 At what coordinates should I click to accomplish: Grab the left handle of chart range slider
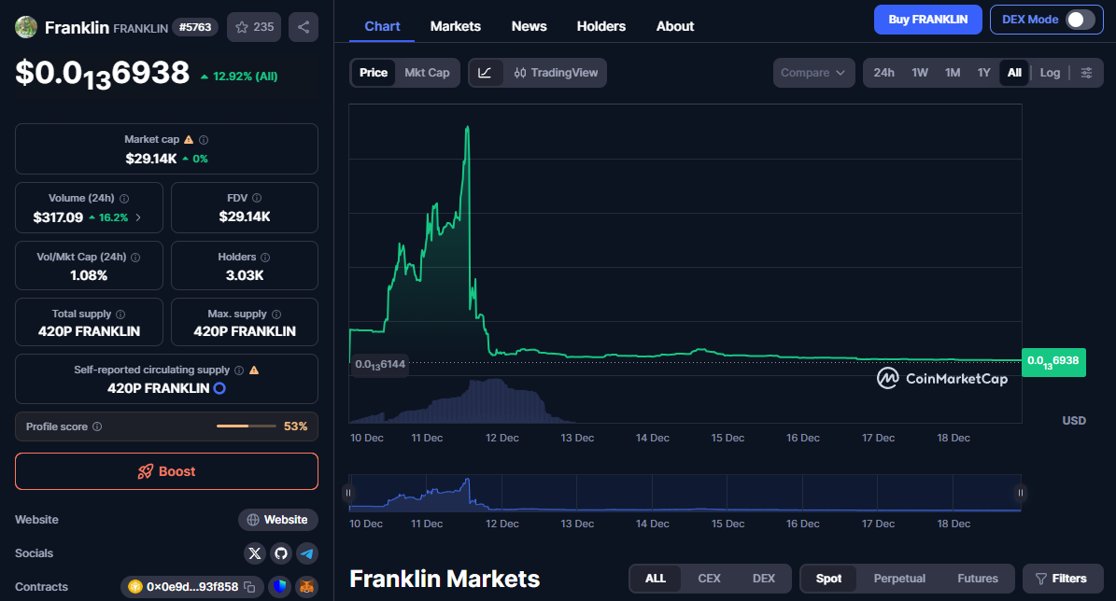[x=348, y=493]
